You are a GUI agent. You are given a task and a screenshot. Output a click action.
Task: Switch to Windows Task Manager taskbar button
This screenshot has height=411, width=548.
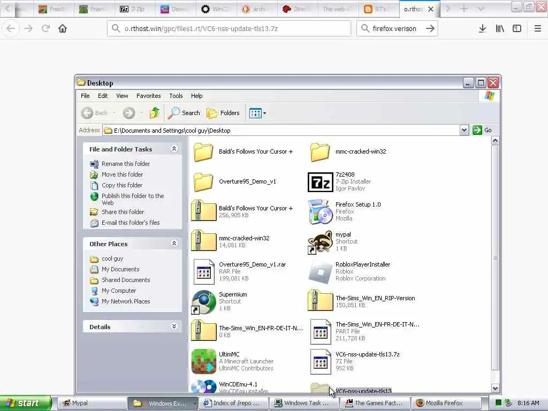pos(304,404)
